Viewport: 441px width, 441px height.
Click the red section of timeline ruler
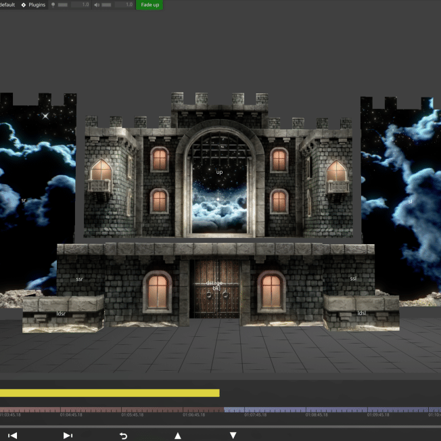[112, 410]
